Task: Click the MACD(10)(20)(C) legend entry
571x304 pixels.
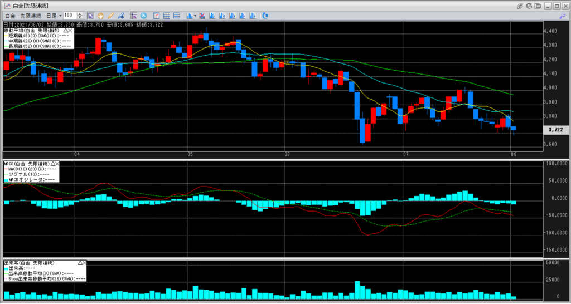Action: coord(30,169)
